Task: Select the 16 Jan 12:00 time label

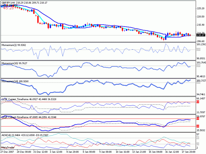Action: (x=172, y=152)
